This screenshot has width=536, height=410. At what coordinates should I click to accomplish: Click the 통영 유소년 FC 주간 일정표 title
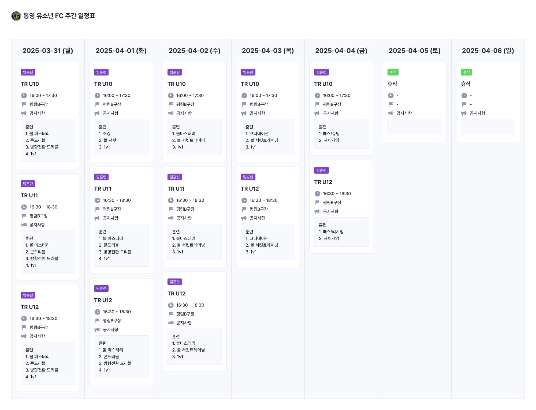(x=59, y=16)
